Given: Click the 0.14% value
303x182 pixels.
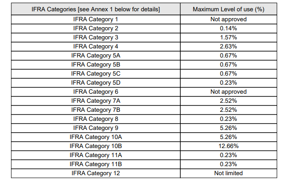Looking at the screenshot, I should coord(228,29).
